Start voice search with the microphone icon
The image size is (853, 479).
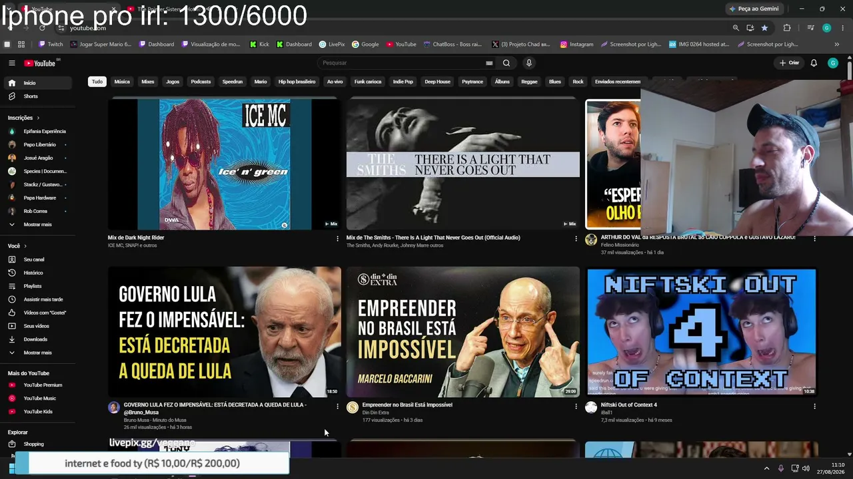tap(529, 63)
